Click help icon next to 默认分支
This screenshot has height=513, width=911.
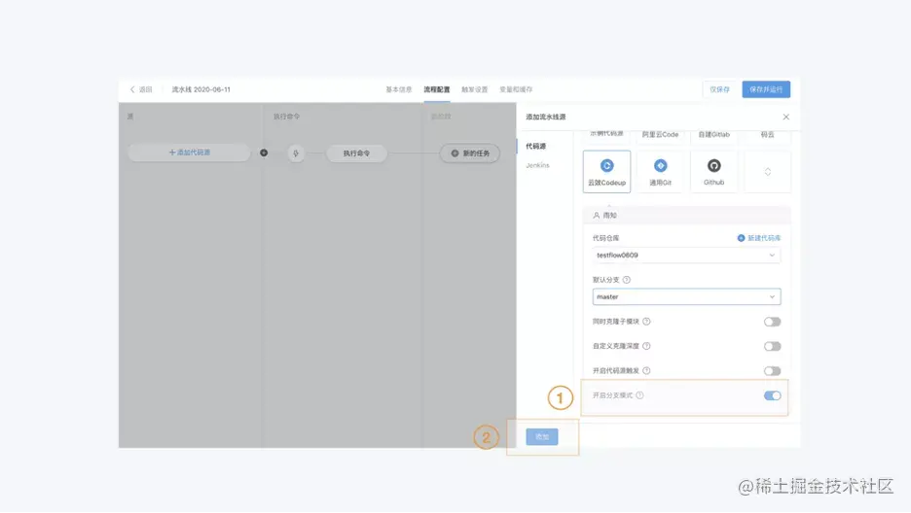[627, 280]
